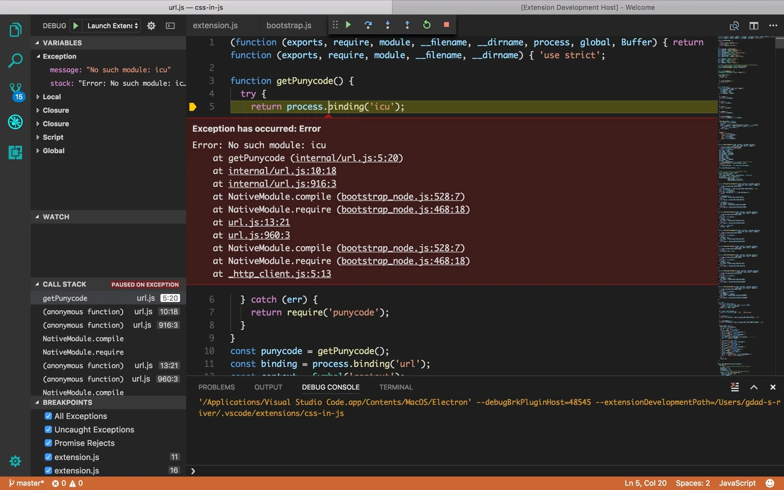Open the Explorer view in the activity bar
The width and height of the screenshot is (784, 490).
coord(15,29)
